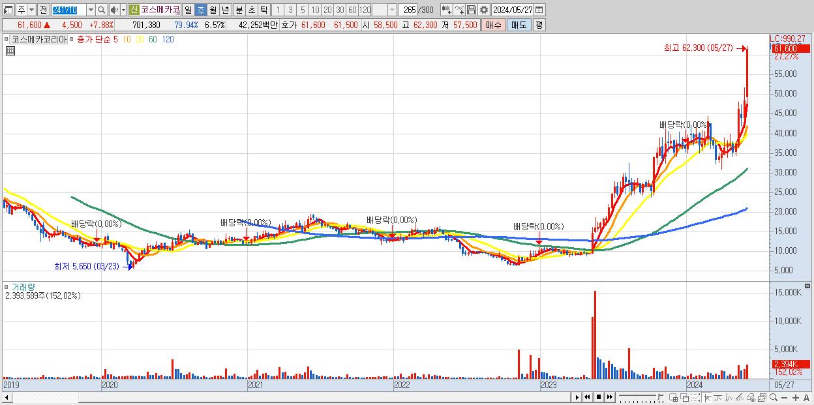Select the 전 button beside the market dropdown

[43, 10]
